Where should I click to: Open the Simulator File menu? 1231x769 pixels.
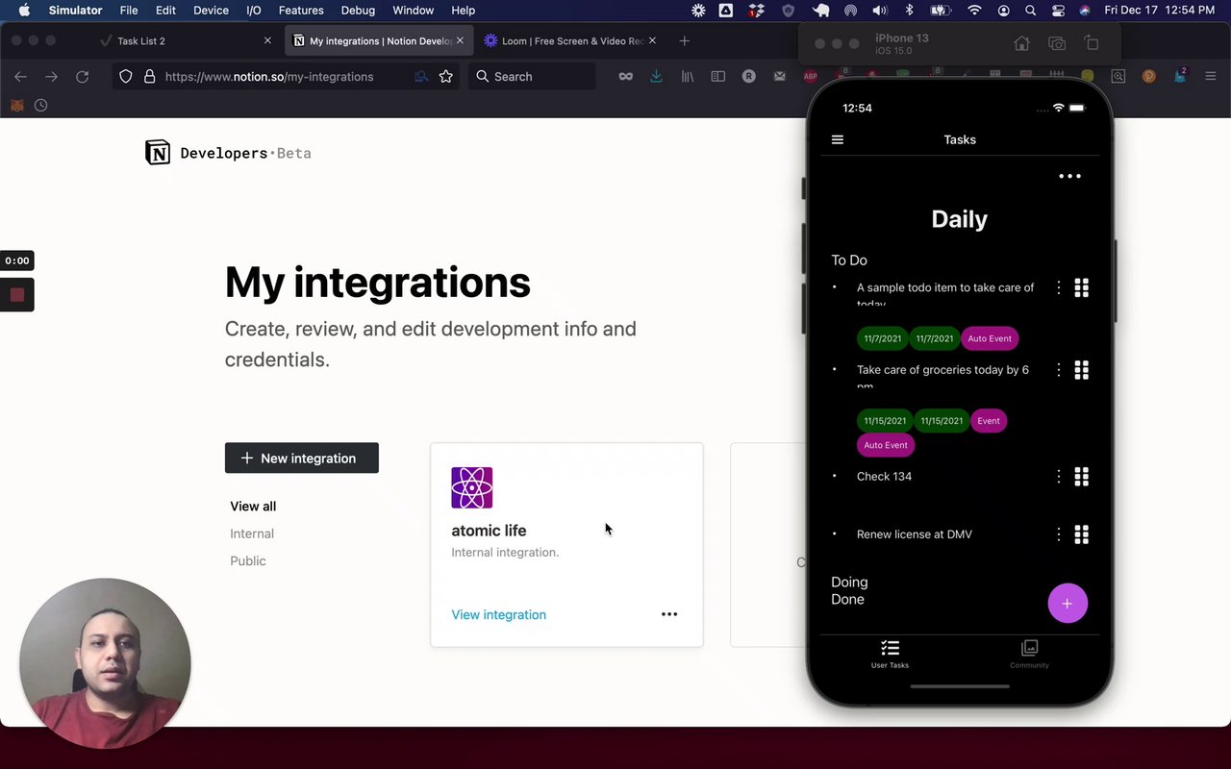128,11
